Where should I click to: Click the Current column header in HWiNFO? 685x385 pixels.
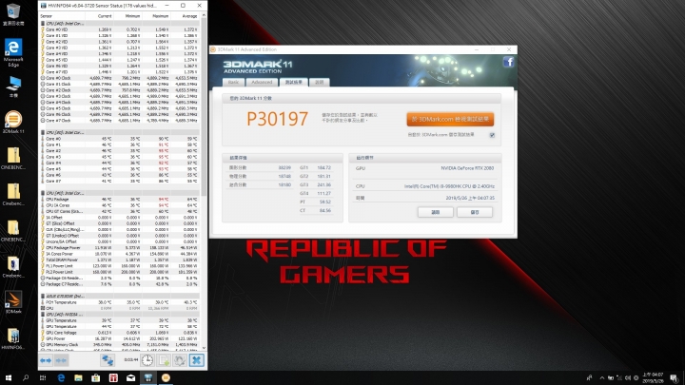(x=99, y=16)
